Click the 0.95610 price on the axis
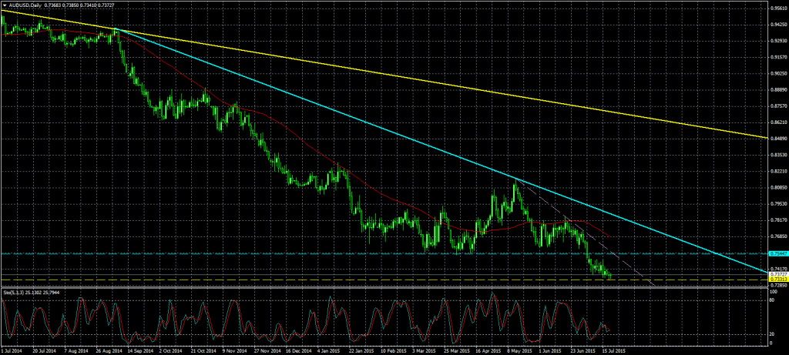789x355 pixels. 777,8
